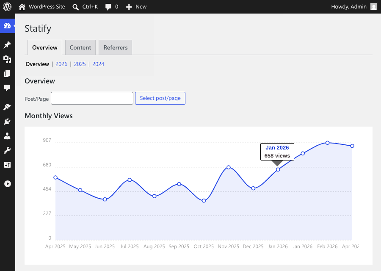Click the 227 y-axis label
Image resolution: width=381 pixels, height=271 pixels.
[x=47, y=213]
